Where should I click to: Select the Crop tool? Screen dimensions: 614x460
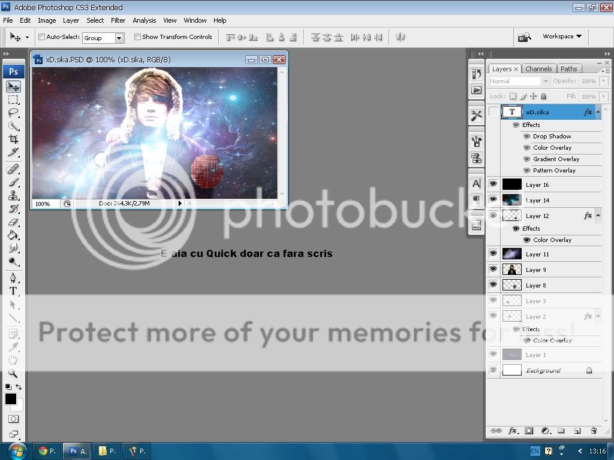pyautogui.click(x=13, y=139)
